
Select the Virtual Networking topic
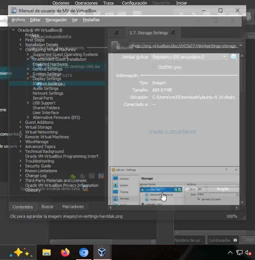click(x=41, y=132)
